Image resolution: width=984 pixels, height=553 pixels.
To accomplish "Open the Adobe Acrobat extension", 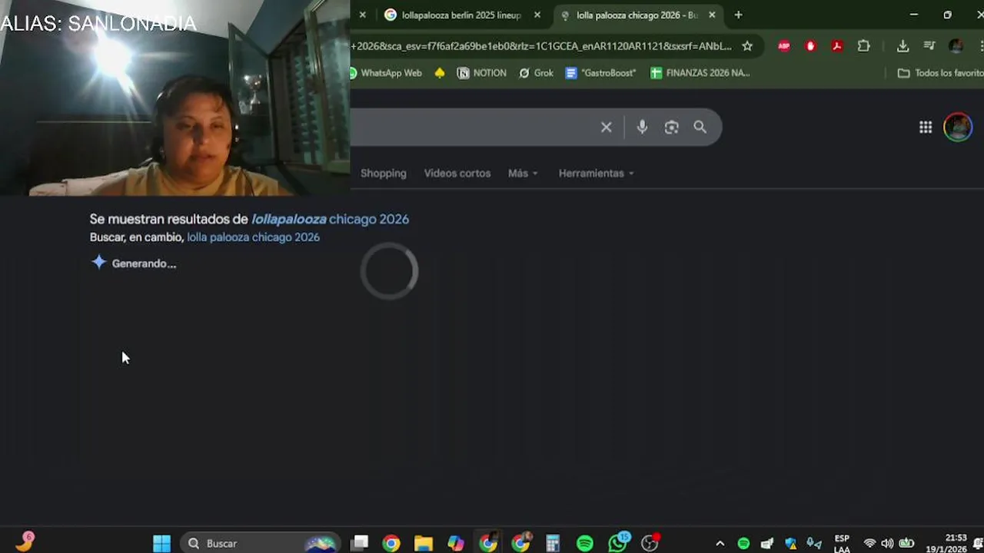I will click(837, 46).
